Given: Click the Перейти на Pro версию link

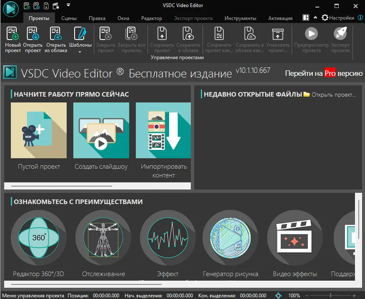Looking at the screenshot, I should (x=323, y=73).
